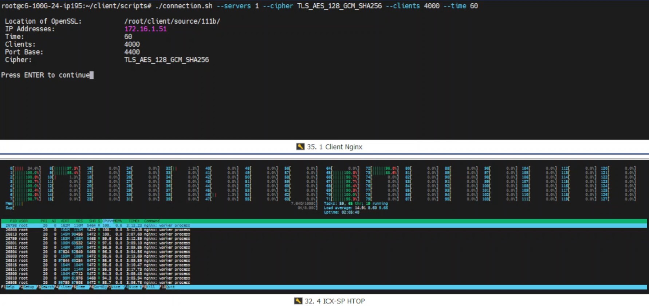Toggle Tree view in htop
The width and height of the screenshot is (649, 306).
click(81, 287)
